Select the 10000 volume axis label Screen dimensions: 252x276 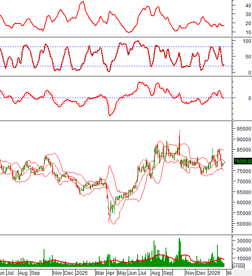(x=243, y=259)
